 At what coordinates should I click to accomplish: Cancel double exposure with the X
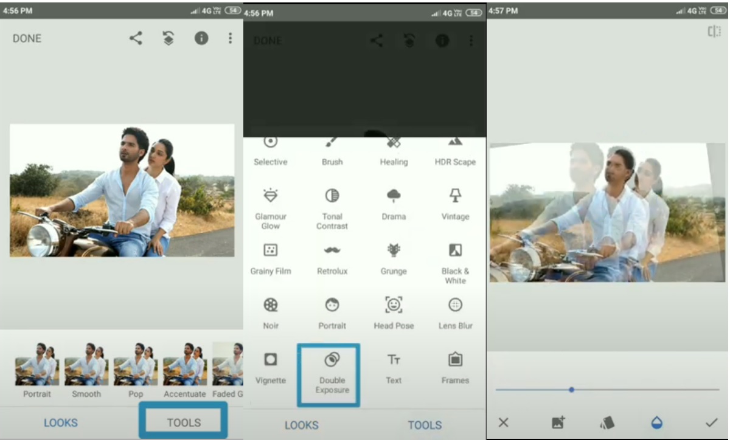click(x=504, y=422)
